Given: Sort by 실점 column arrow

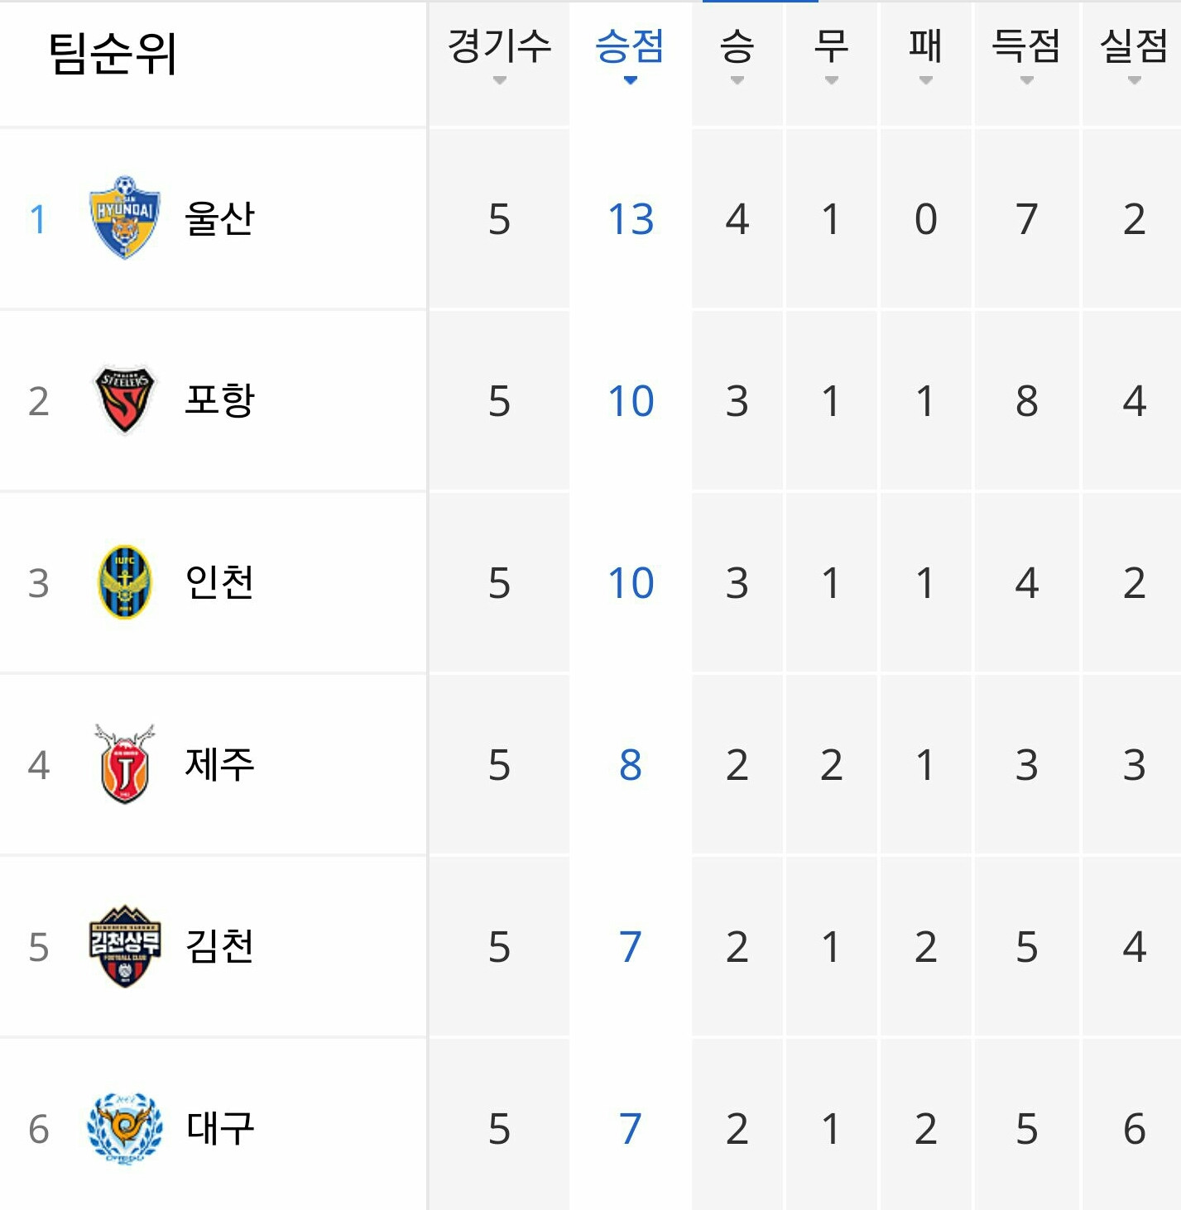Looking at the screenshot, I should tap(1135, 80).
